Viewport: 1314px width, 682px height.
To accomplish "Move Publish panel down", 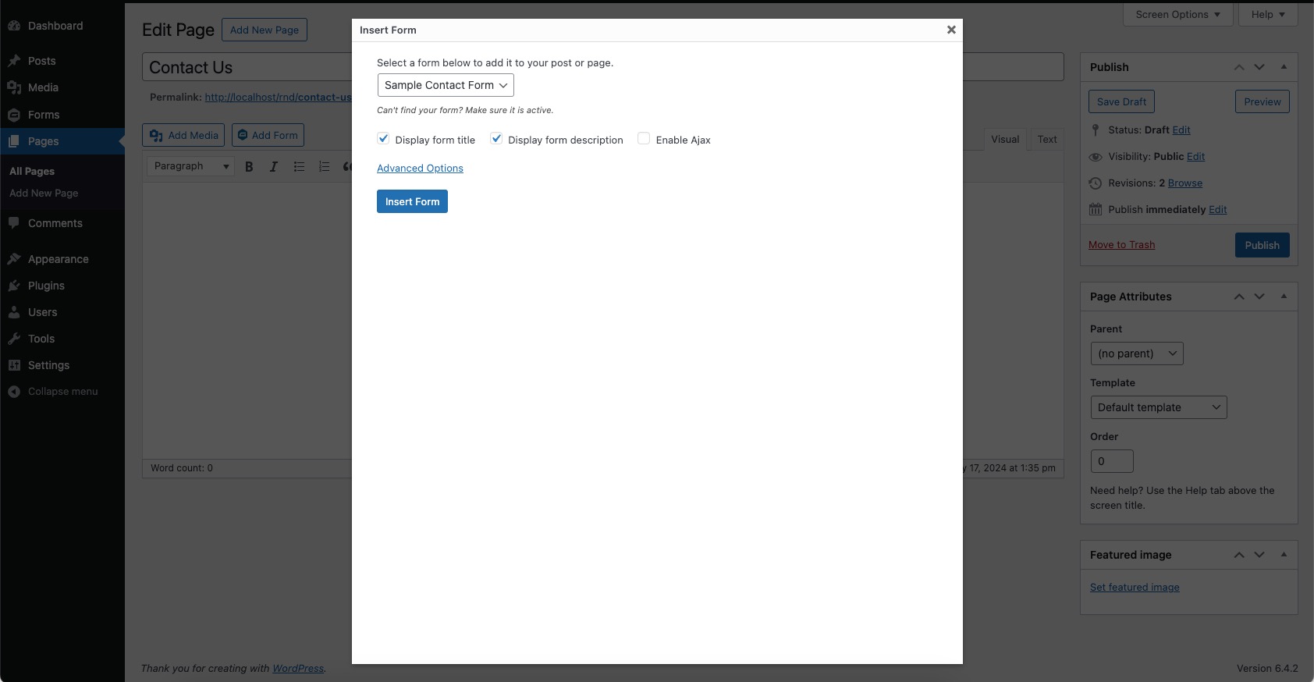I will pyautogui.click(x=1259, y=67).
